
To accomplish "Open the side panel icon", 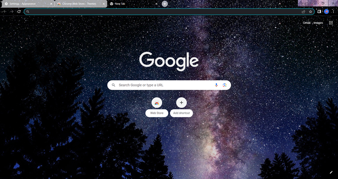I will pyautogui.click(x=319, y=12).
